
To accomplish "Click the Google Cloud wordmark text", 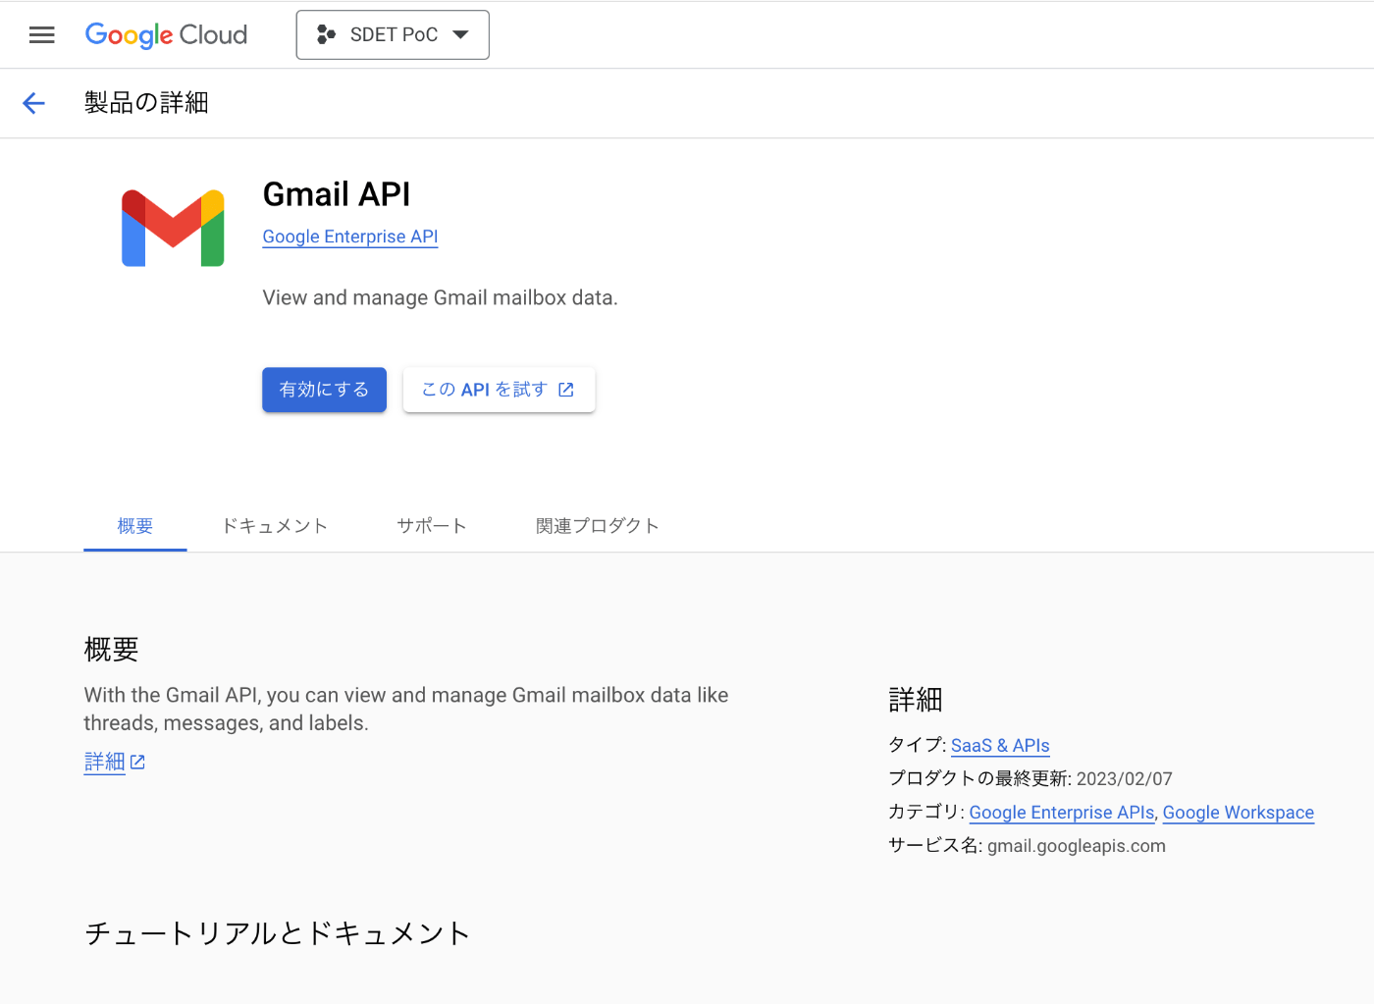I will click(165, 34).
